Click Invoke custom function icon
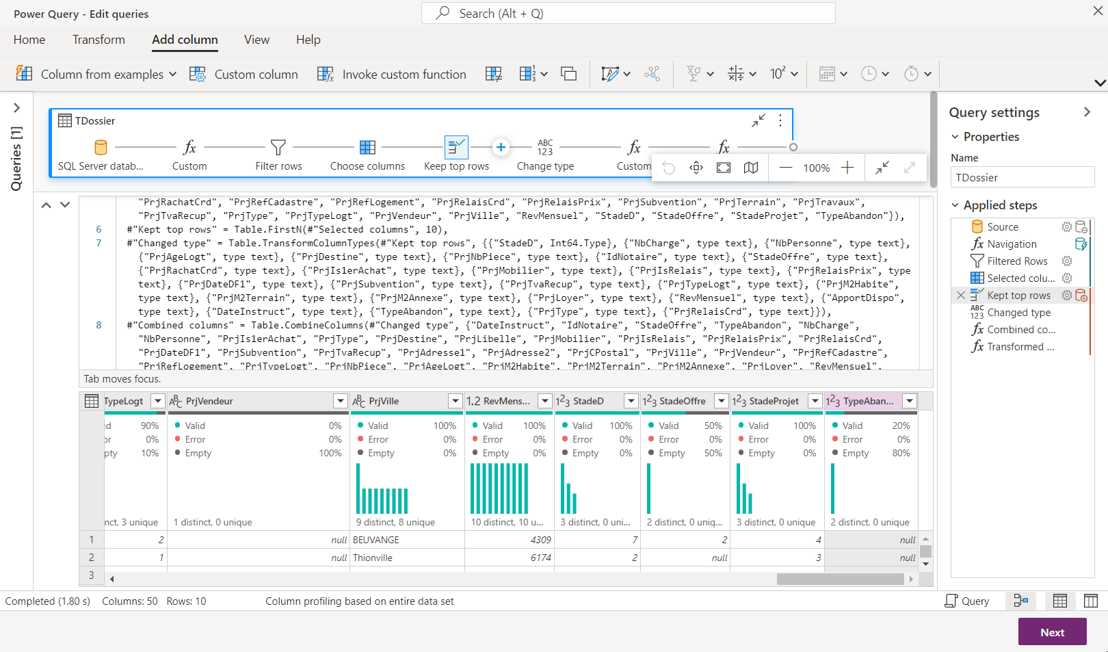The width and height of the screenshot is (1108, 652). point(326,74)
